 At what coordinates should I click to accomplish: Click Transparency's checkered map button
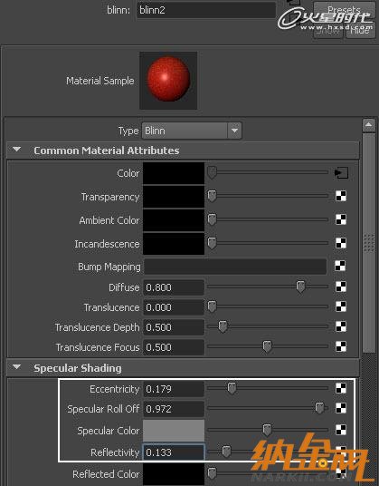341,196
